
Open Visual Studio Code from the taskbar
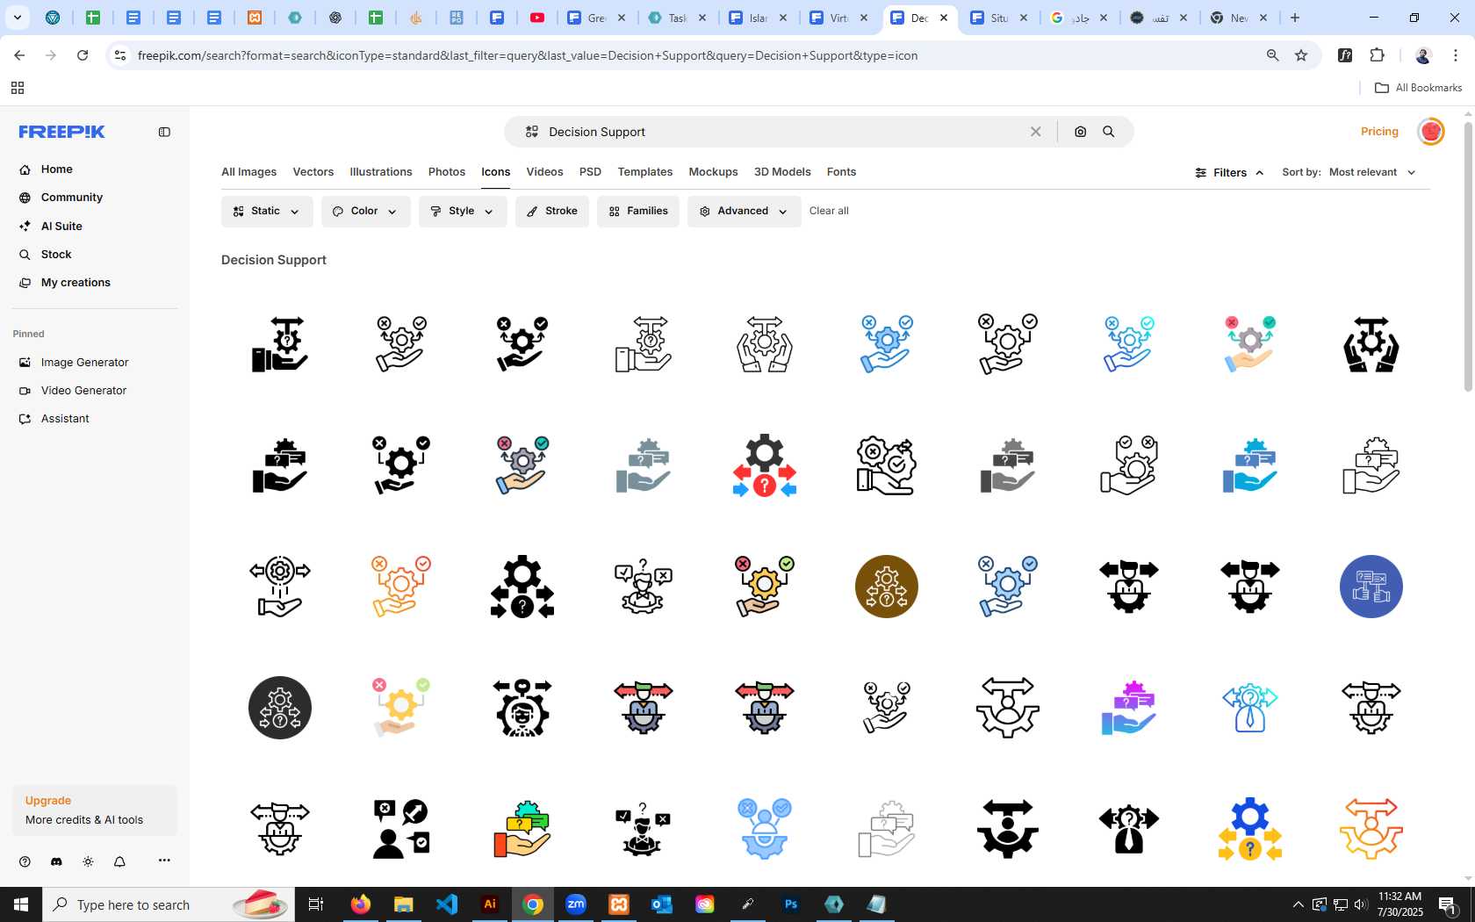(x=447, y=904)
